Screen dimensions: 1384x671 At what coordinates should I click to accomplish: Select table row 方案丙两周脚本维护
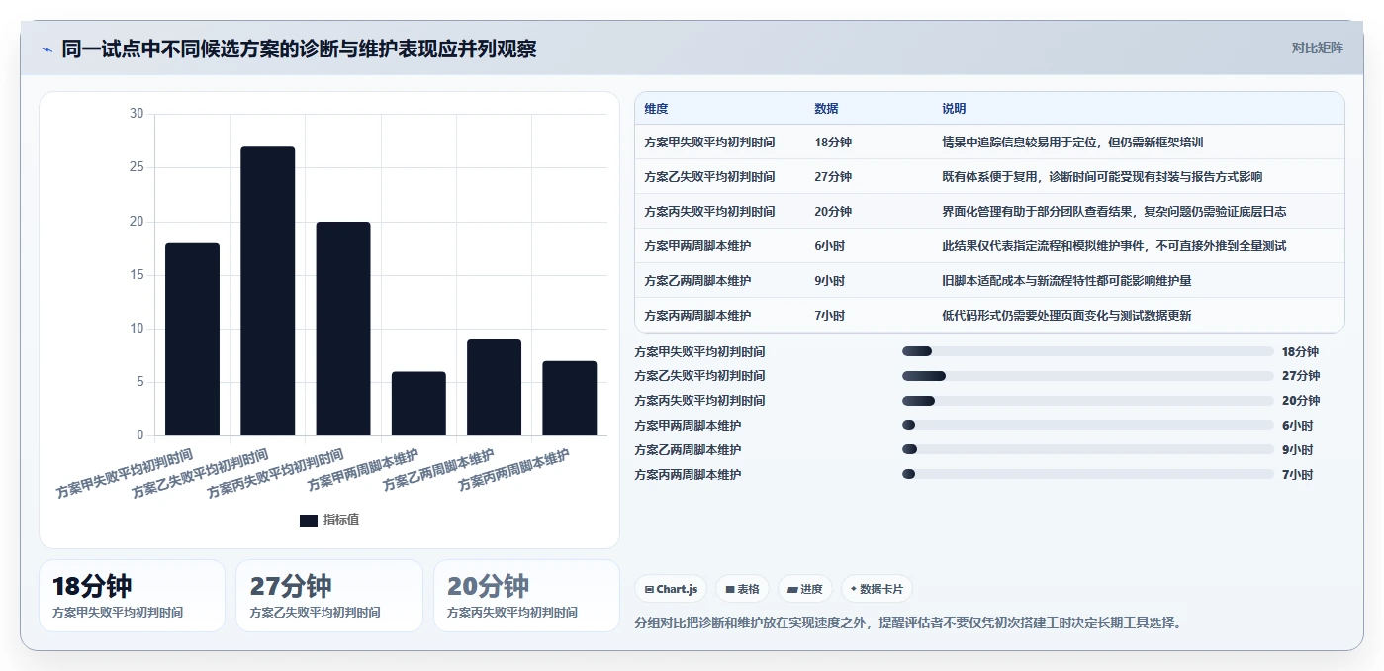989,315
